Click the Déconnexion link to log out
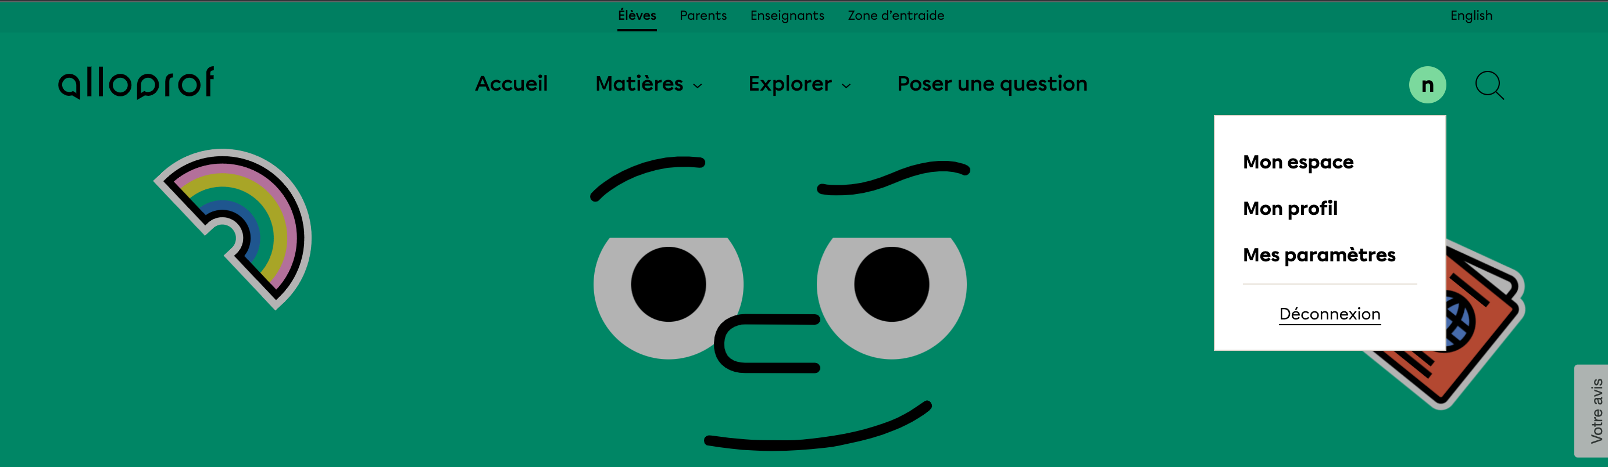The height and width of the screenshot is (467, 1608). click(x=1330, y=314)
